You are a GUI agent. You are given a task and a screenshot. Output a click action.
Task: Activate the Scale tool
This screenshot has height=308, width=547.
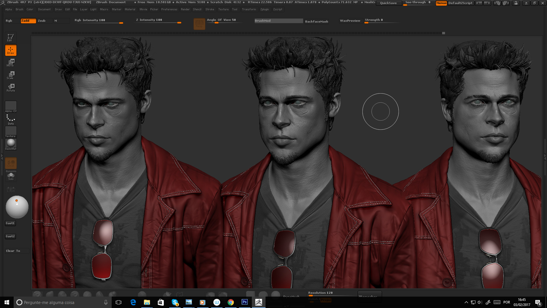coord(11,75)
